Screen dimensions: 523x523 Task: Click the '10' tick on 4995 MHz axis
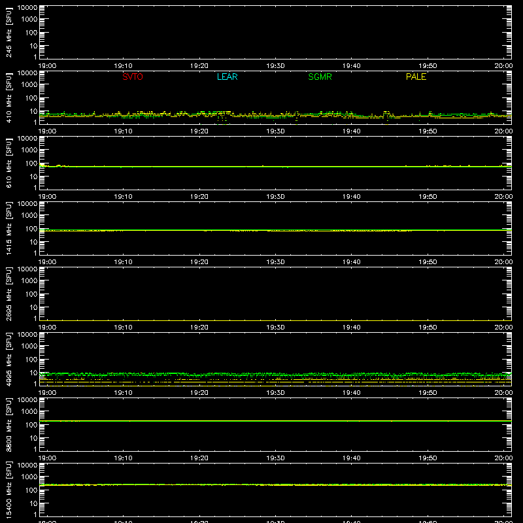[33, 373]
